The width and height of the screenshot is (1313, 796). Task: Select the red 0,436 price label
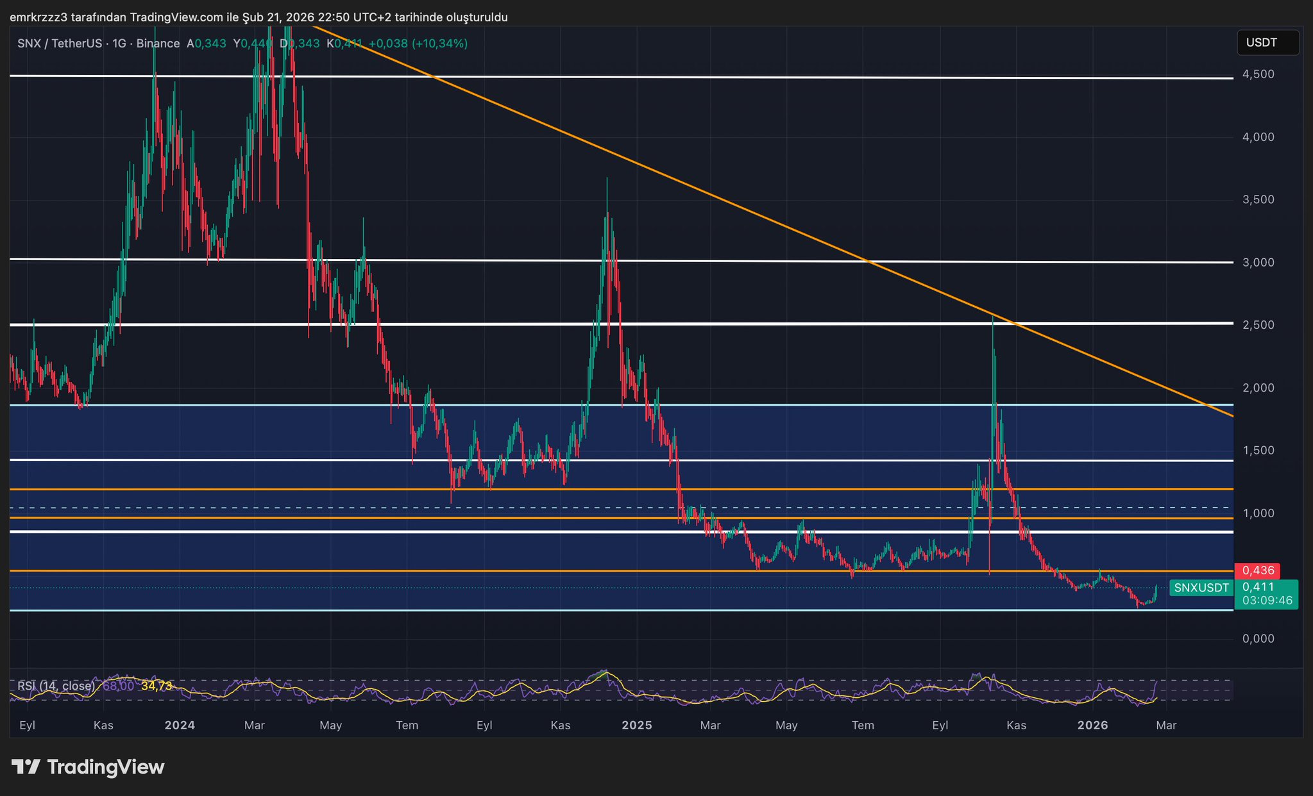point(1257,570)
